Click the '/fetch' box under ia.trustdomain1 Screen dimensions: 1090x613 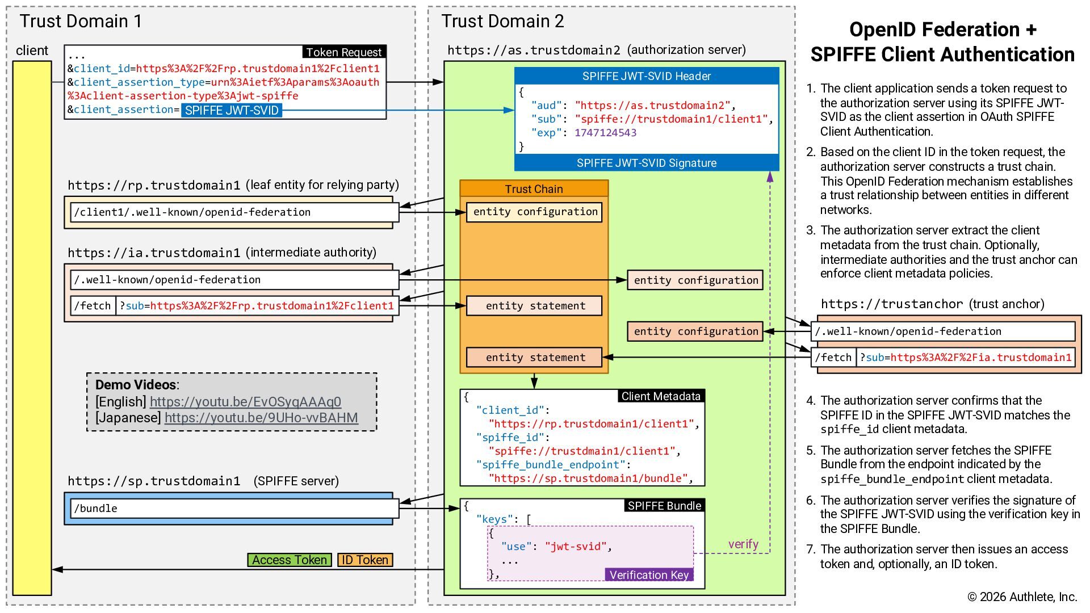pyautogui.click(x=93, y=306)
